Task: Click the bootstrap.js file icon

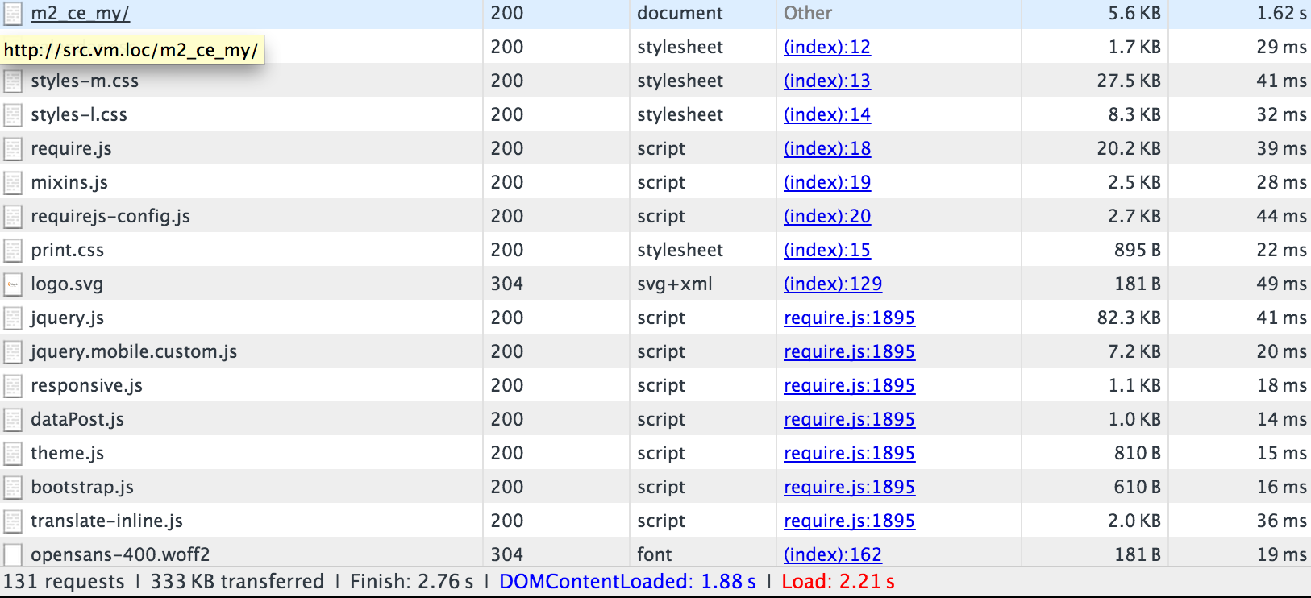Action: pyautogui.click(x=13, y=487)
